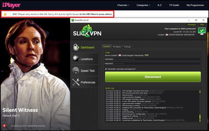
Task: Maximize the SlickVPN window
Action: point(196,20)
